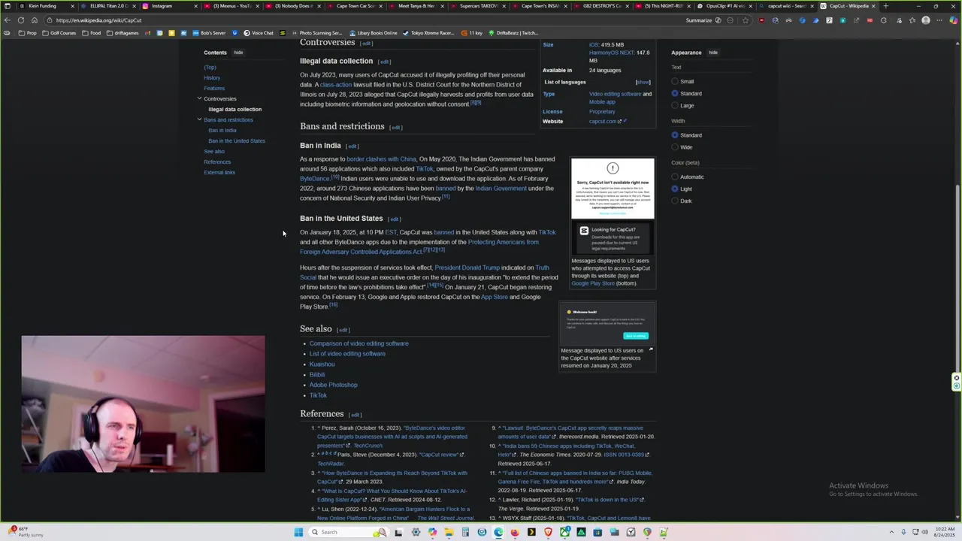
Task: Select Small text size
Action: tap(675, 81)
